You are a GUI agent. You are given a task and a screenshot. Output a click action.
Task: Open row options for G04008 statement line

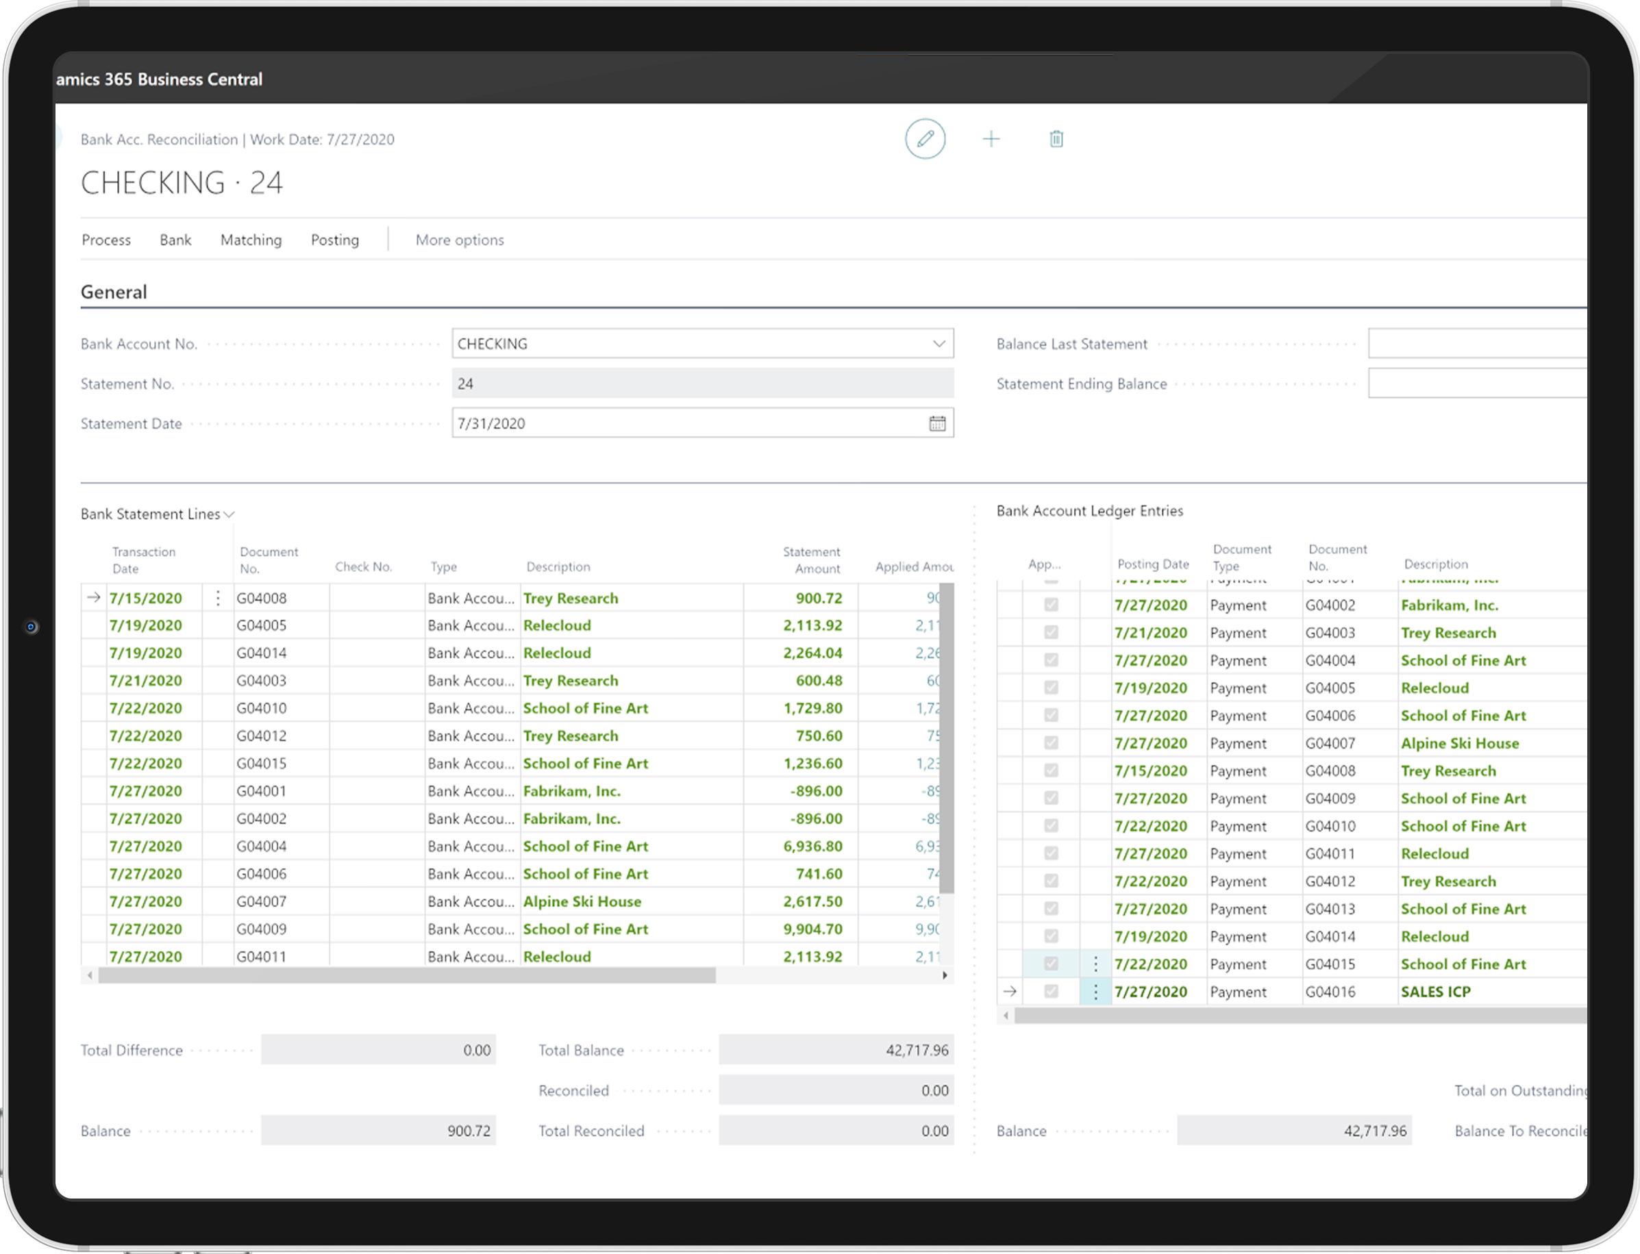(x=217, y=598)
